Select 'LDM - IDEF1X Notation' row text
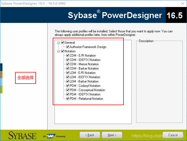 point(85,77)
